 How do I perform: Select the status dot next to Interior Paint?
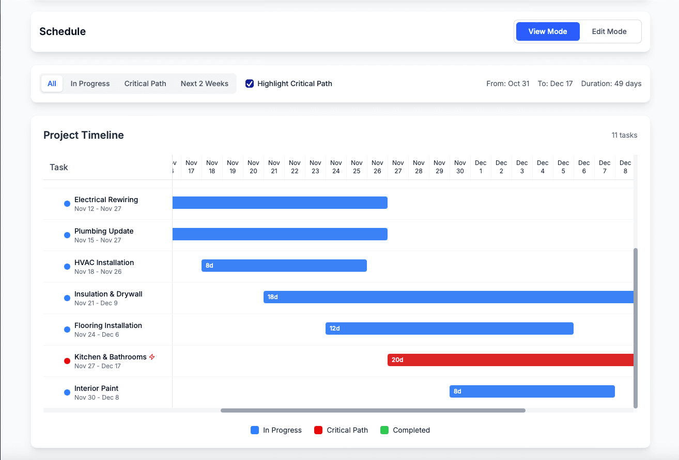(67, 392)
